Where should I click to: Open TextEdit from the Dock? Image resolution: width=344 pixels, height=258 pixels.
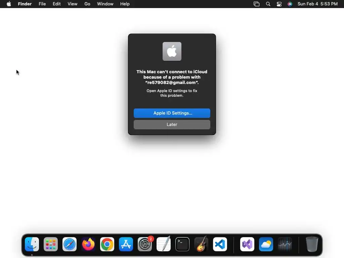[x=164, y=244]
